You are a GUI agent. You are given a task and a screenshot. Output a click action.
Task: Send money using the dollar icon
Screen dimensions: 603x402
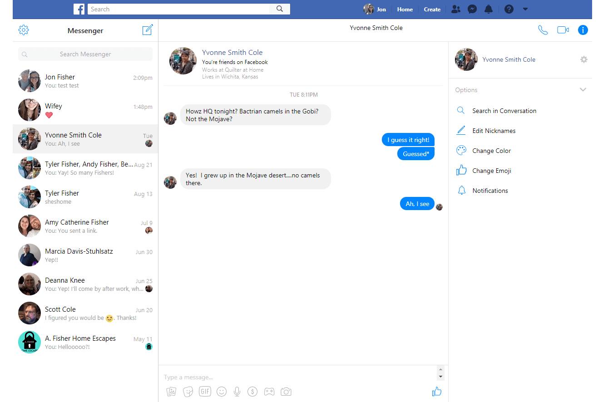tap(252, 392)
